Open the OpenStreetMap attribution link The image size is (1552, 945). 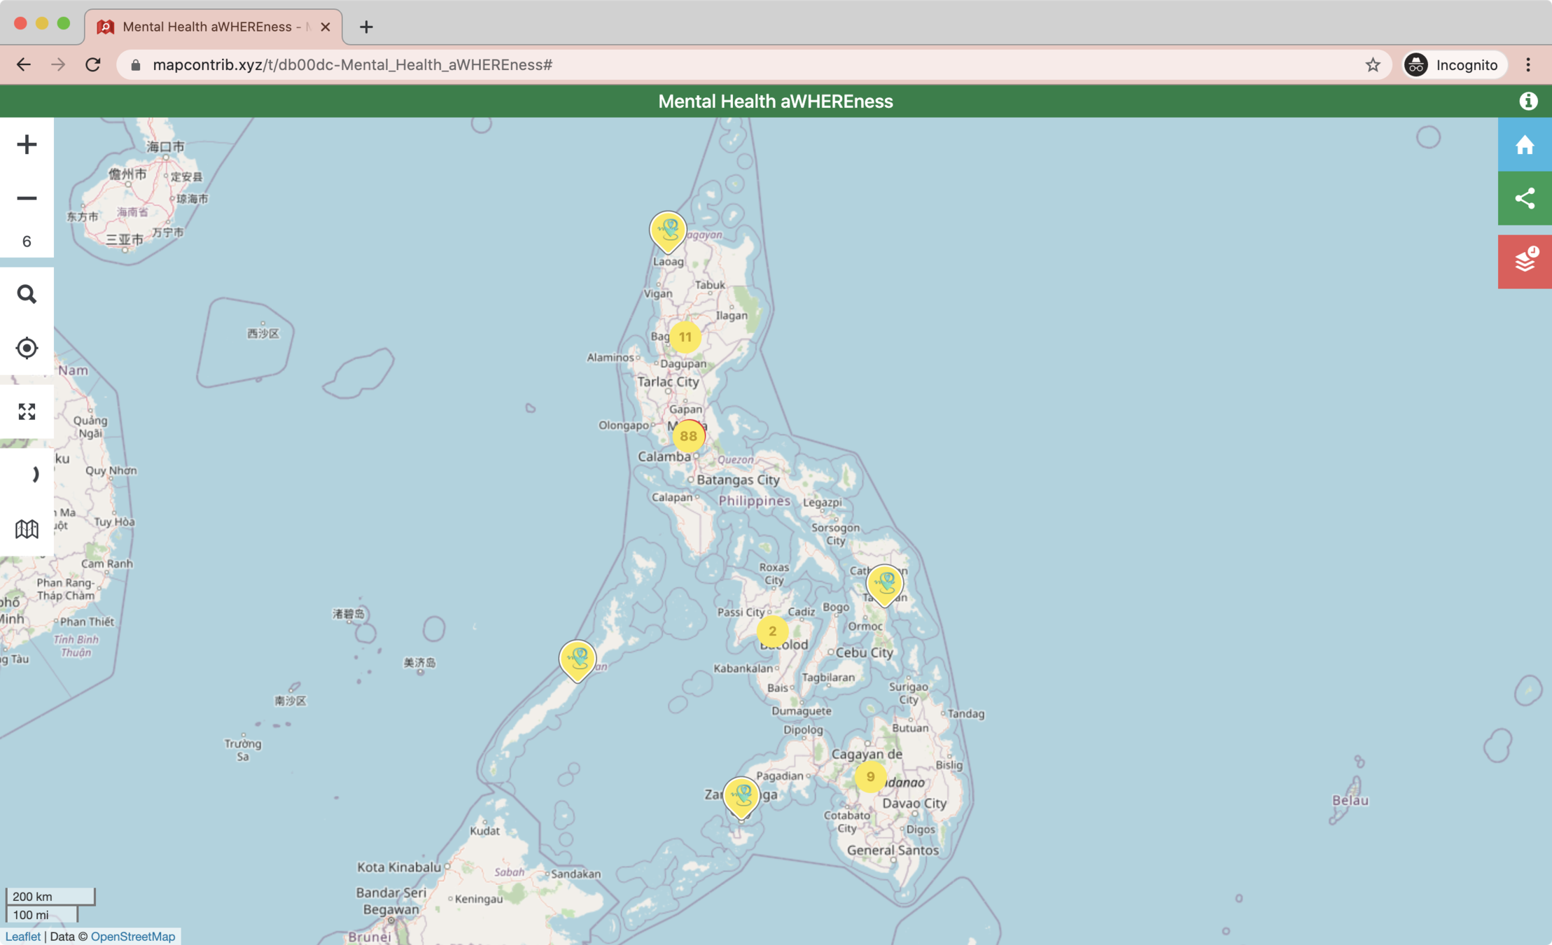point(132,937)
